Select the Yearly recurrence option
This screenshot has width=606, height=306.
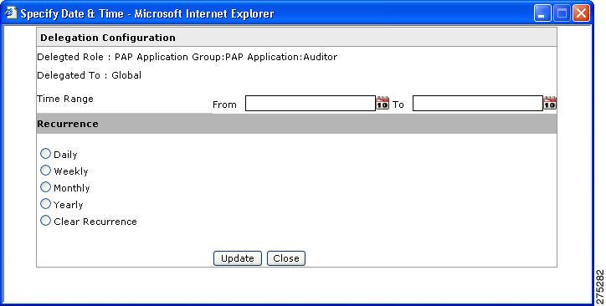45,204
